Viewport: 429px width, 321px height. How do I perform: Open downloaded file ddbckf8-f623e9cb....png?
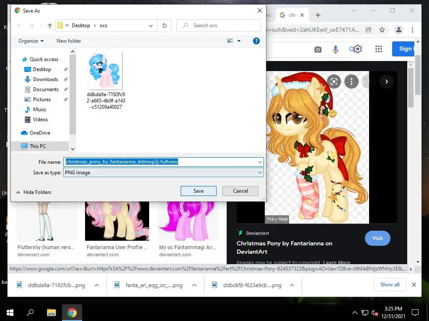(247, 285)
